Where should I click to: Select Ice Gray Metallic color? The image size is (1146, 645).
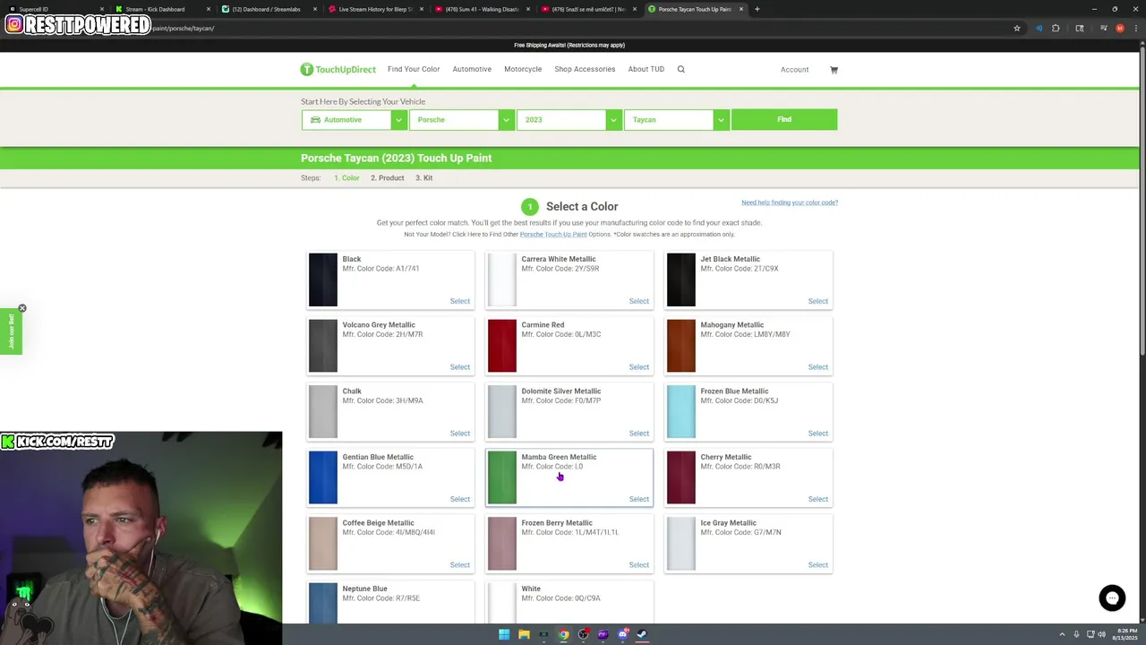pos(817,565)
